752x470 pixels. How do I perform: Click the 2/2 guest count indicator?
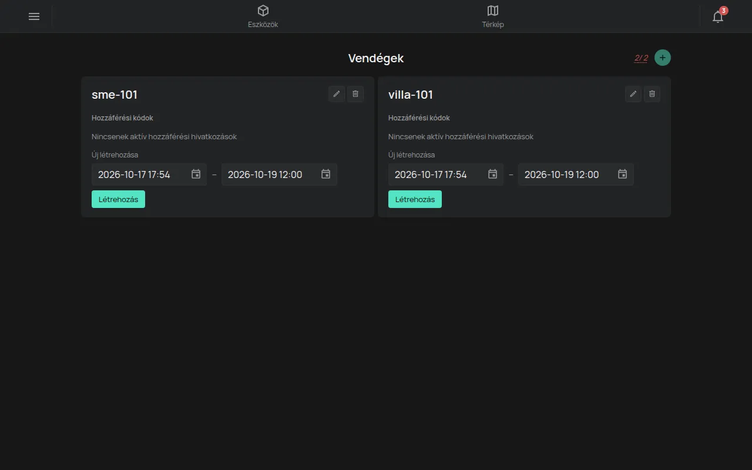click(641, 58)
